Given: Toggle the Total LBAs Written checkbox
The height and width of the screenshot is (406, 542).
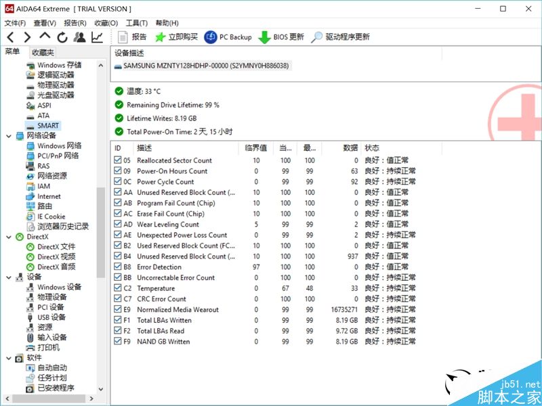Looking at the screenshot, I should tap(117, 320).
